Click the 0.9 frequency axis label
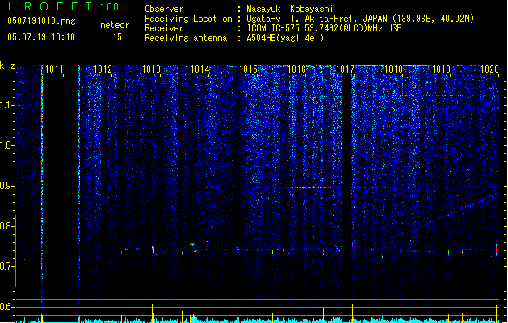 7,186
